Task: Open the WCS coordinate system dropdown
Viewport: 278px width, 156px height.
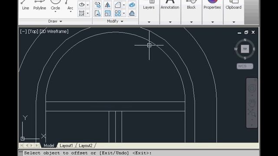Action: click(x=245, y=66)
